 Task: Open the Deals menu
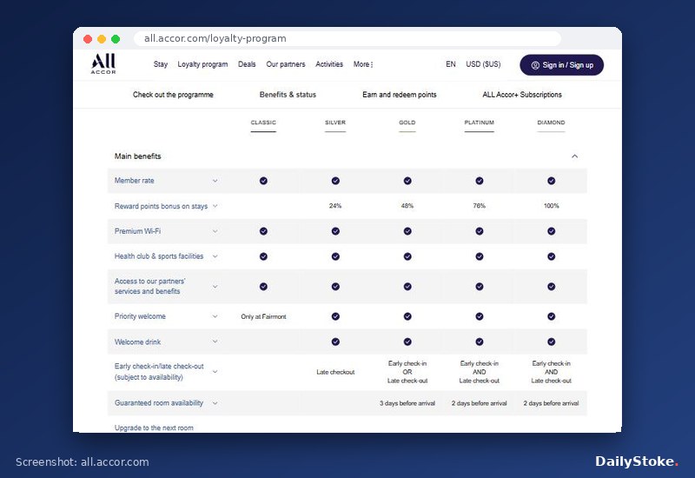pos(247,64)
